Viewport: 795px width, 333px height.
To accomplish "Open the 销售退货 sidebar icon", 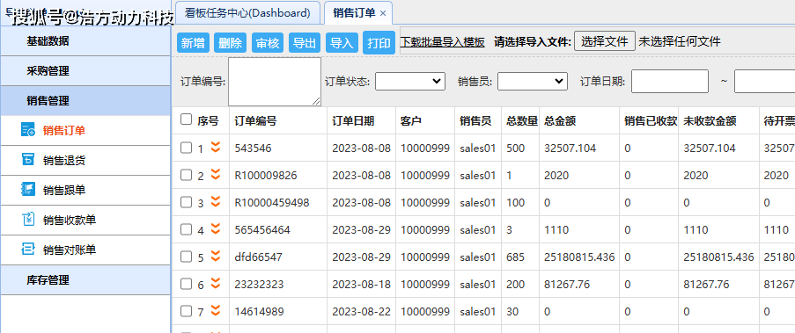I will [28, 159].
